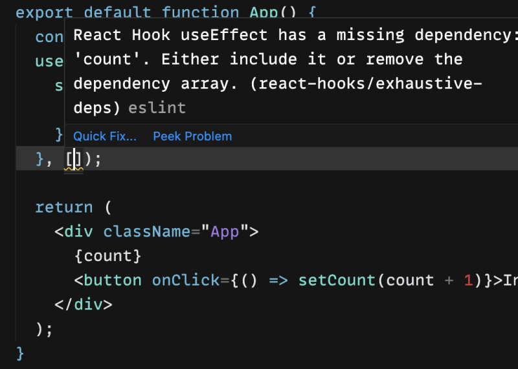Click the default keyword in first line
The image size is (518, 369).
117,12
